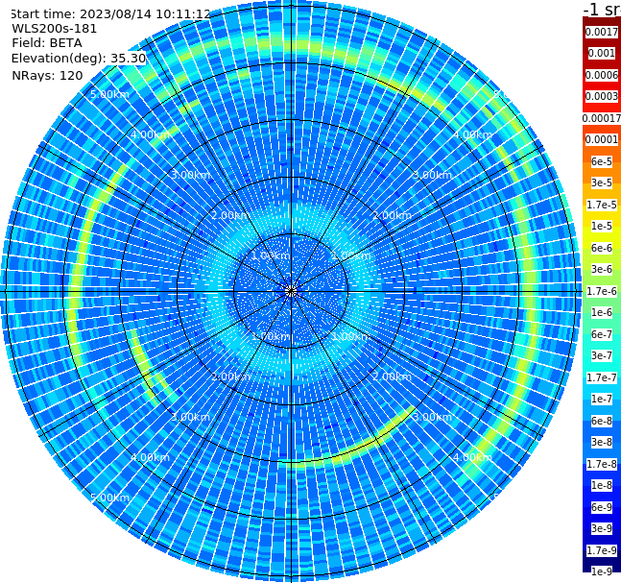Select the 3e-9 color scale value
The image size is (621, 583).
click(x=602, y=528)
